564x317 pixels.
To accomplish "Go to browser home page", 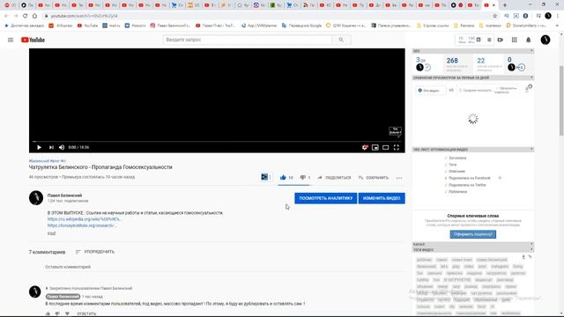I will click(x=34, y=16).
